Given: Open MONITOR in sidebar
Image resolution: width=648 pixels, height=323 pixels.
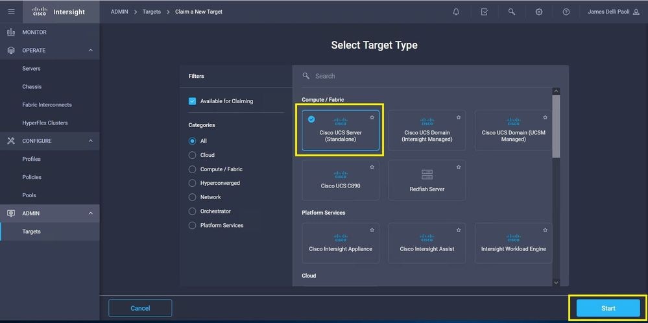Looking at the screenshot, I should pos(49,32).
